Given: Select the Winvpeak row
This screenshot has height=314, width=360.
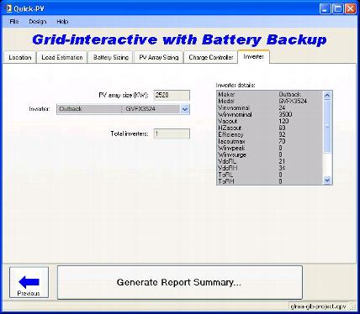Looking at the screenshot, I should pyautogui.click(x=269, y=148).
